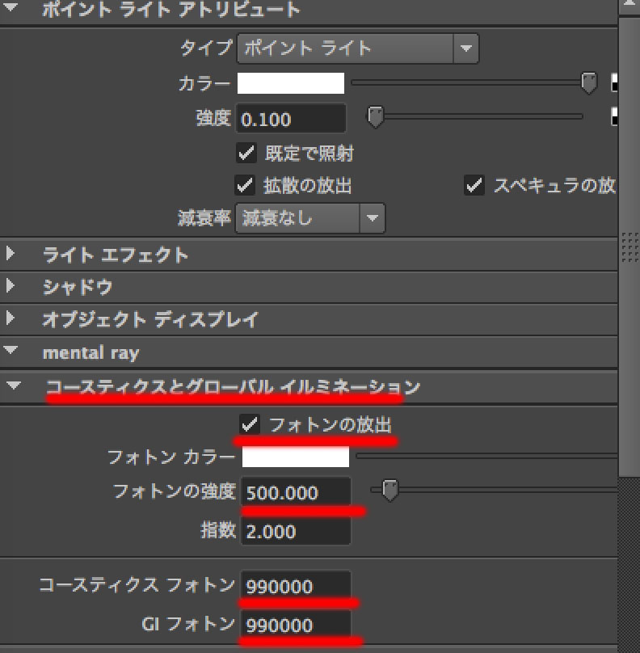Screen dimensions: 640x653
Task: Click the map button beside the 強度 slider
Action: point(614,116)
